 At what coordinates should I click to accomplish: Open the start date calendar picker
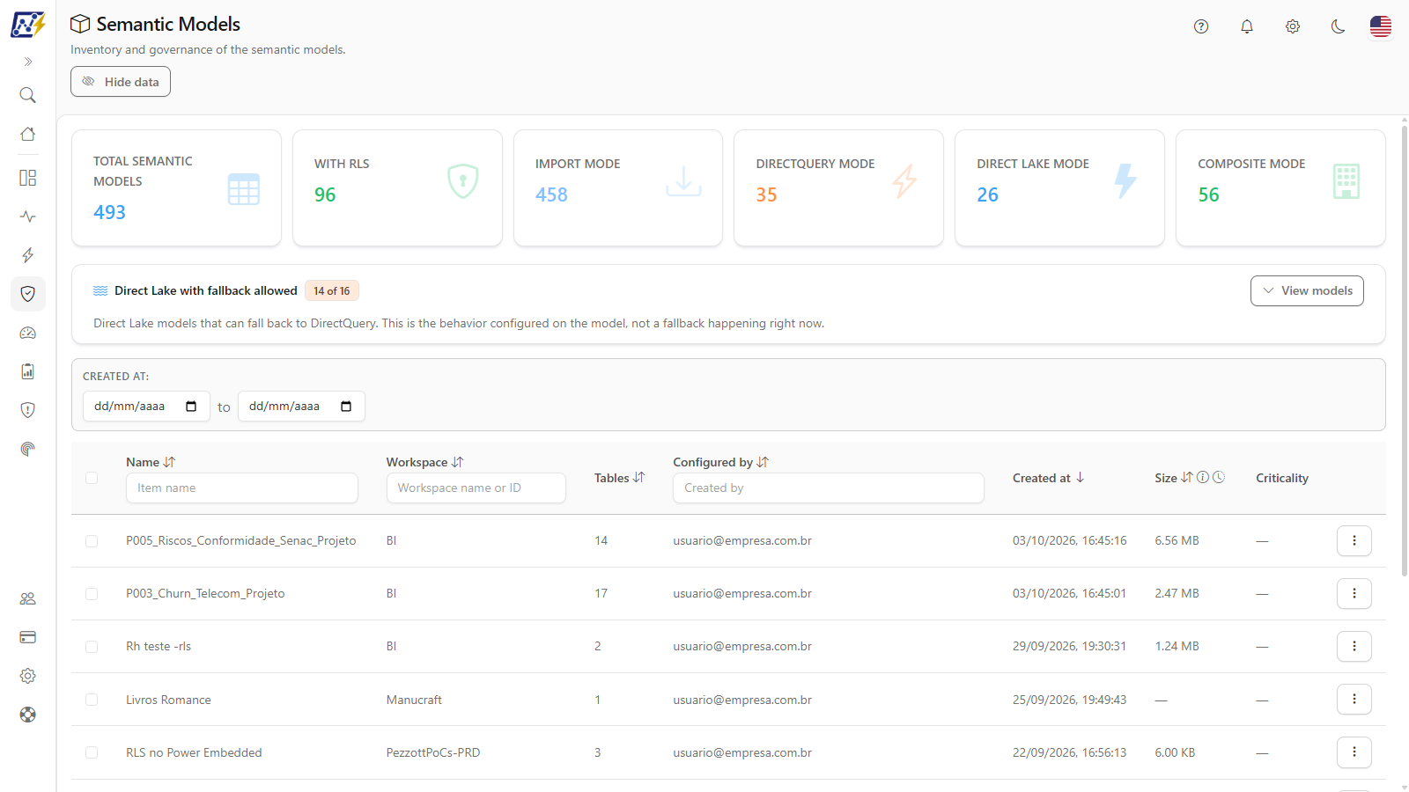pos(191,407)
